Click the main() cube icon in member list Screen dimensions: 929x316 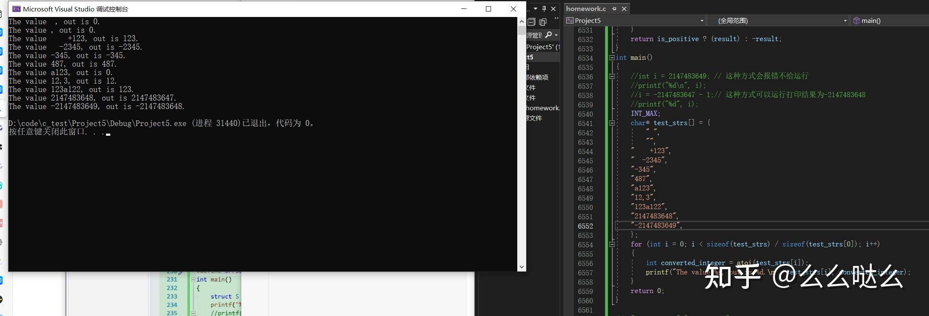(x=856, y=20)
